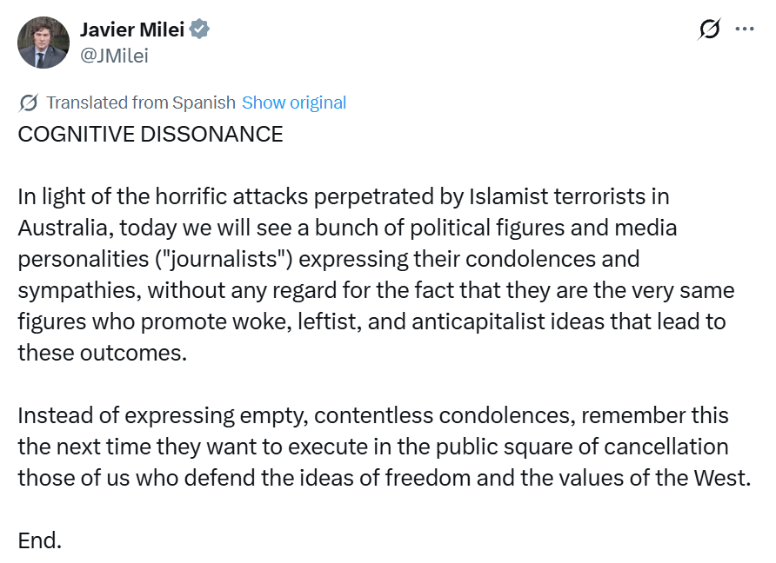The width and height of the screenshot is (776, 563).
Task: Click the translation icon beside "Translated from Spanish"
Action: [28, 103]
